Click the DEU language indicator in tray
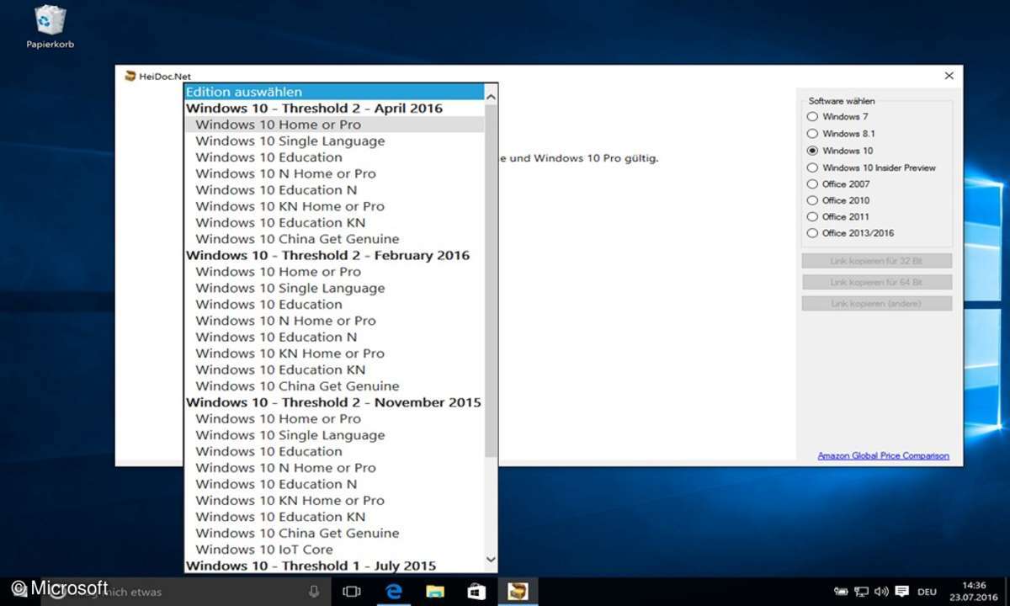This screenshot has width=1010, height=606. (926, 592)
